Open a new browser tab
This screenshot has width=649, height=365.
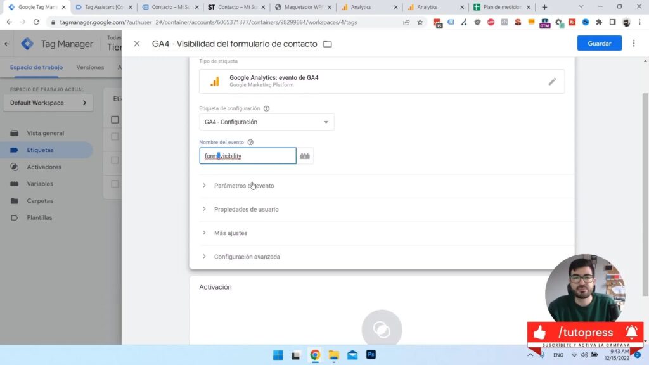point(544,7)
